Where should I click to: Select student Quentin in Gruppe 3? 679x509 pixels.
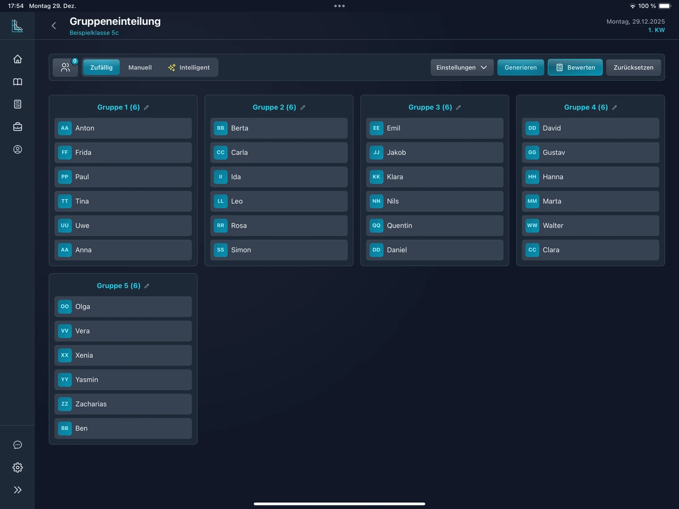pos(435,226)
